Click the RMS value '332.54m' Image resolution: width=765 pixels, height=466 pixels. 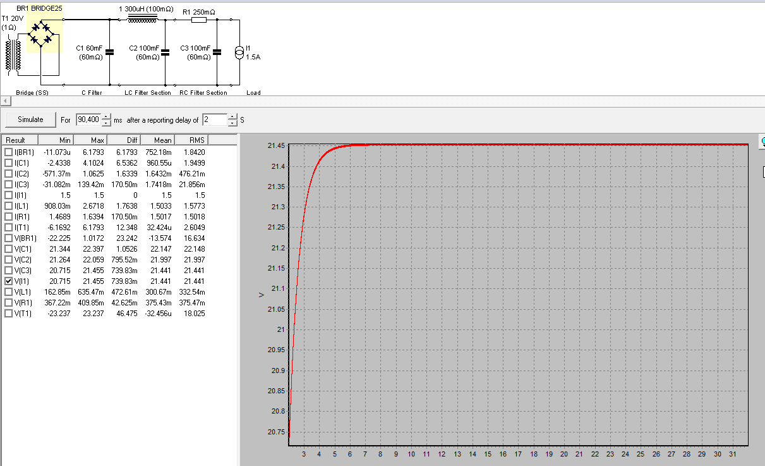[x=192, y=291]
